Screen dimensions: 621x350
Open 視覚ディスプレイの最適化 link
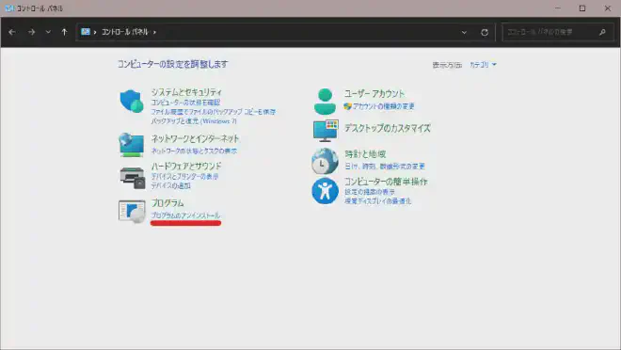tap(377, 201)
